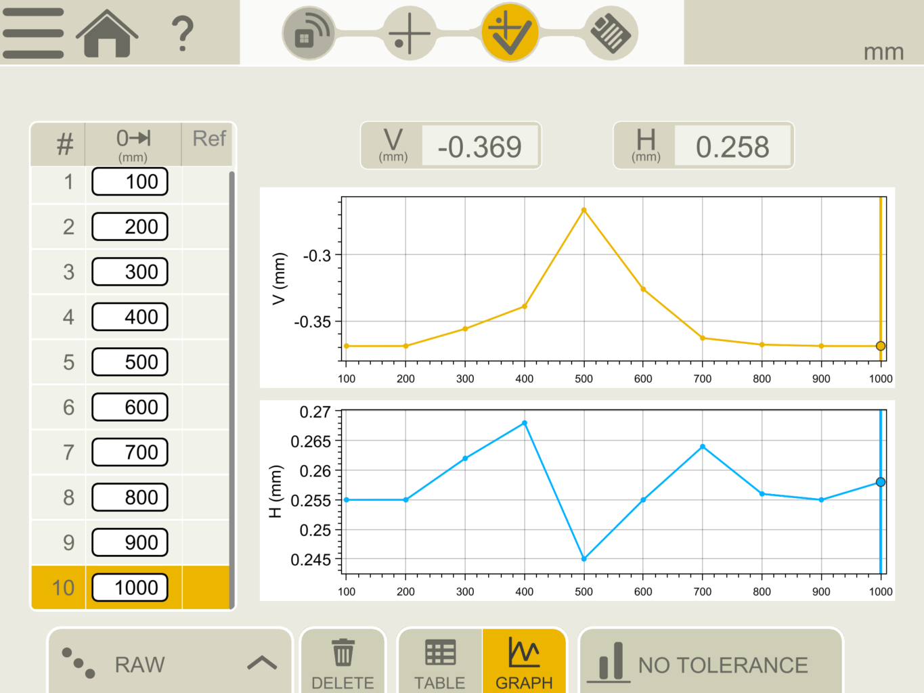Open the mm unit selector

[x=883, y=51]
